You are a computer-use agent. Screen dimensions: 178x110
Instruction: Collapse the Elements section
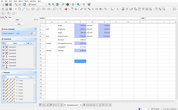pos(36,73)
